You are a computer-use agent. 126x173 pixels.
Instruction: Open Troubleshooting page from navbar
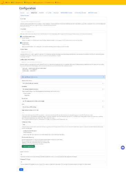[x=49, y=2]
